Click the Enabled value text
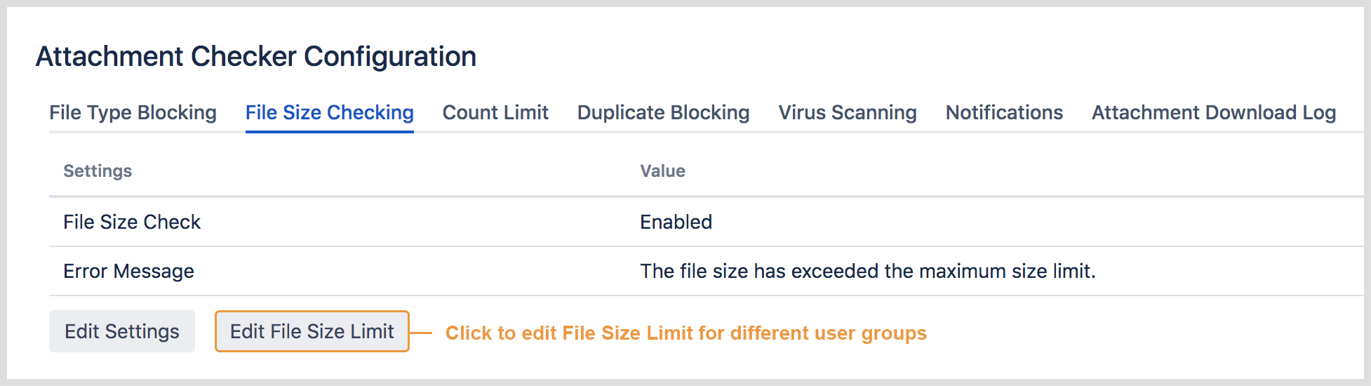 pos(676,222)
